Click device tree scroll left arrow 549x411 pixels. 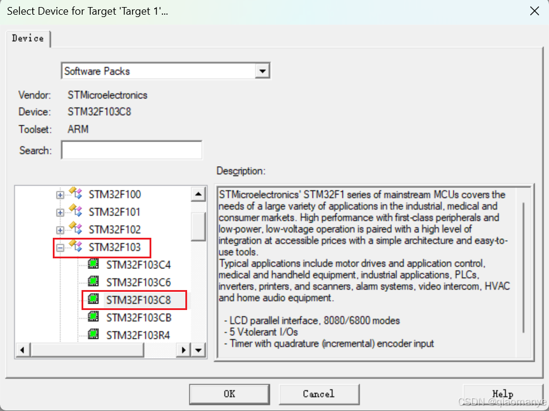22,350
